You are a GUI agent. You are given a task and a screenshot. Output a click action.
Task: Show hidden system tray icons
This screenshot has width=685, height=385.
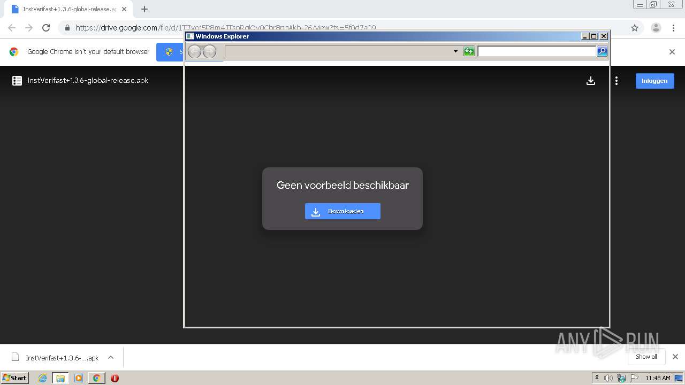597,378
